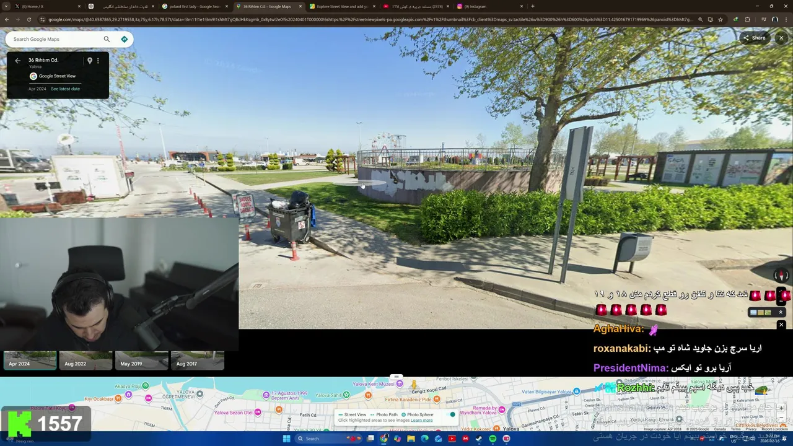793x446 pixels.
Task: Open Spotify from the taskbar
Action: click(493, 439)
